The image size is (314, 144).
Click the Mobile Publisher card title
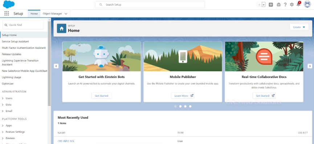(183, 77)
